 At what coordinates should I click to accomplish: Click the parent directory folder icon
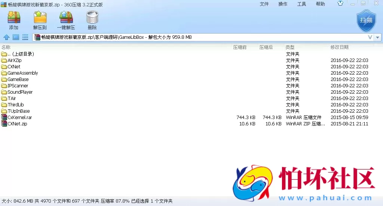pyautogui.click(x=4, y=54)
